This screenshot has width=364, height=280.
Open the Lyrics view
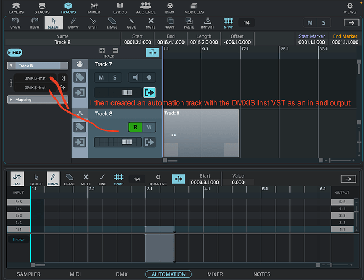120,8
